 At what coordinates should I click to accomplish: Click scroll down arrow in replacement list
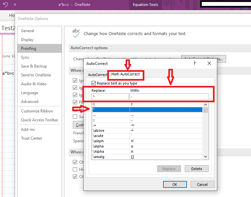click(x=206, y=157)
